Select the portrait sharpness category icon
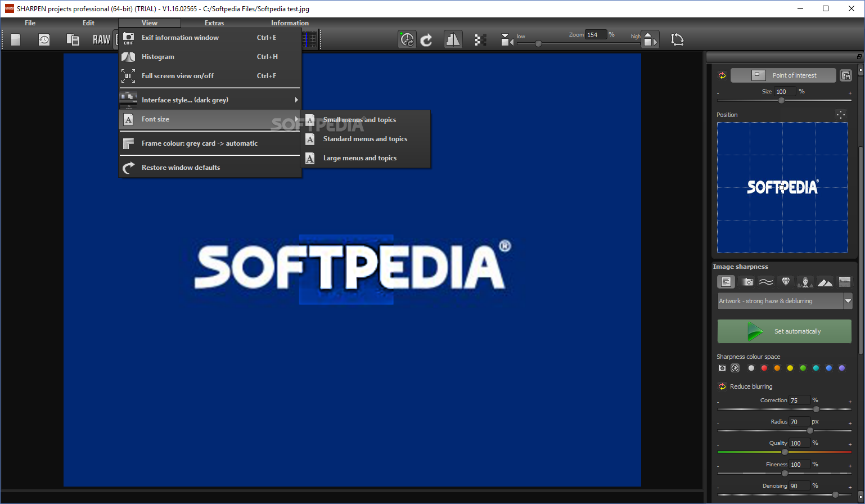The width and height of the screenshot is (865, 504). 805,282
